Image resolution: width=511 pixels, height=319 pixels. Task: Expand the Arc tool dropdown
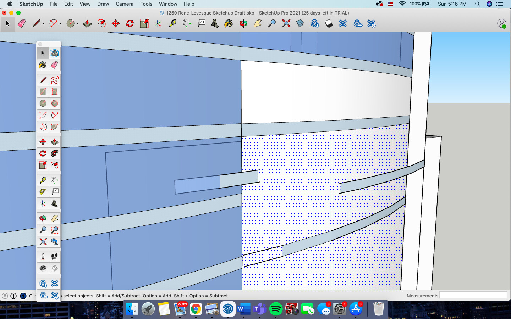point(60,24)
